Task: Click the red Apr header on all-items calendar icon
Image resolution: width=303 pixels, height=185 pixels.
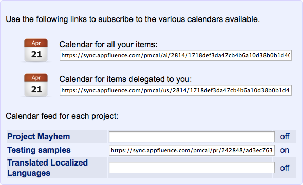Action: (x=36, y=43)
